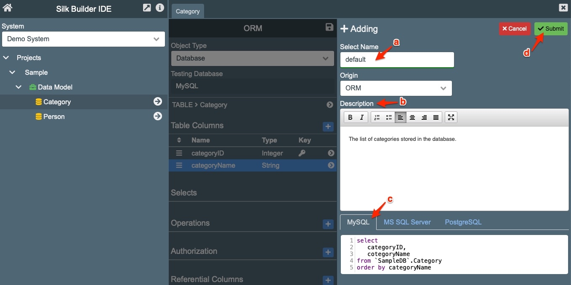Switch to the PostgreSQL tab

463,222
